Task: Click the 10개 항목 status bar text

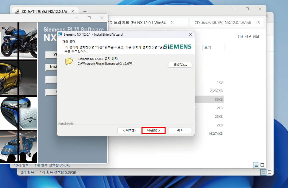Action: [x=21, y=165]
